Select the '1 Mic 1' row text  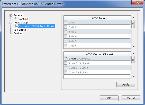pyautogui.click(x=72, y=22)
